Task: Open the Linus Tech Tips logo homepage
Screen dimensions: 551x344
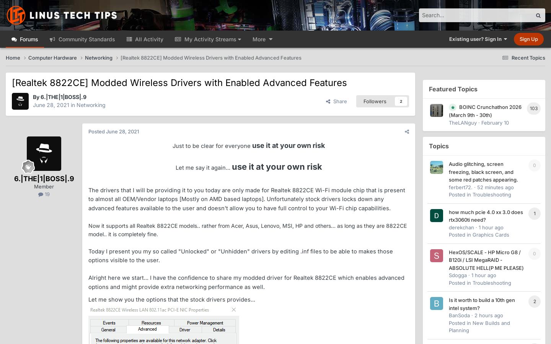Action: point(62,15)
